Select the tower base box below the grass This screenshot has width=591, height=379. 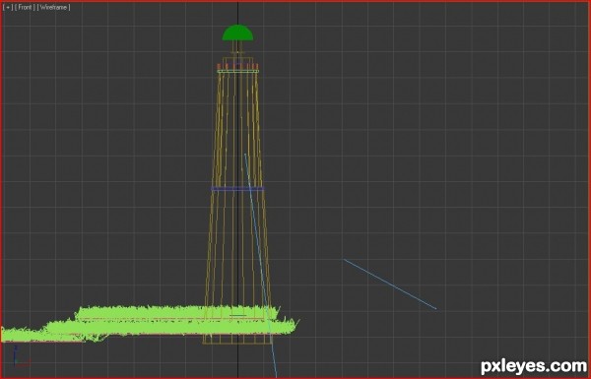(237, 340)
